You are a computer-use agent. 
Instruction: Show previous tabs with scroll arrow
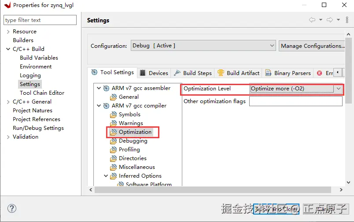pos(338,72)
